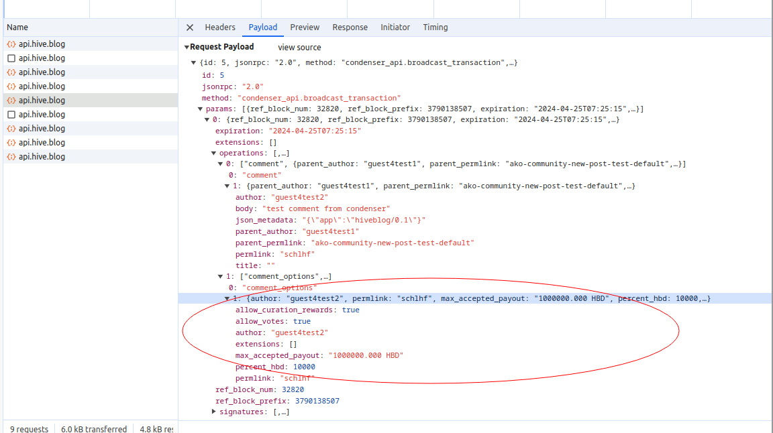The image size is (773, 433).
Task: Select the Name column header
Action: coord(17,27)
